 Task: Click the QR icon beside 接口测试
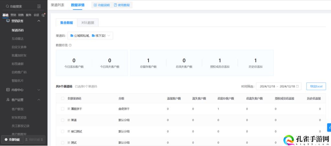click(69, 131)
